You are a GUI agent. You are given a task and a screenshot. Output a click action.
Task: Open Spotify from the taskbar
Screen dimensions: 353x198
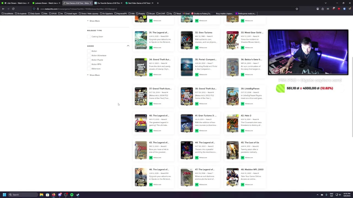[72, 195]
